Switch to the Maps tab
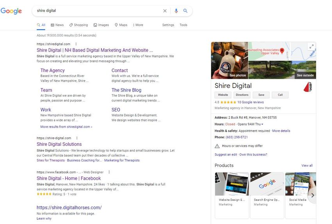This screenshot has width=332, height=224. tap(121, 25)
